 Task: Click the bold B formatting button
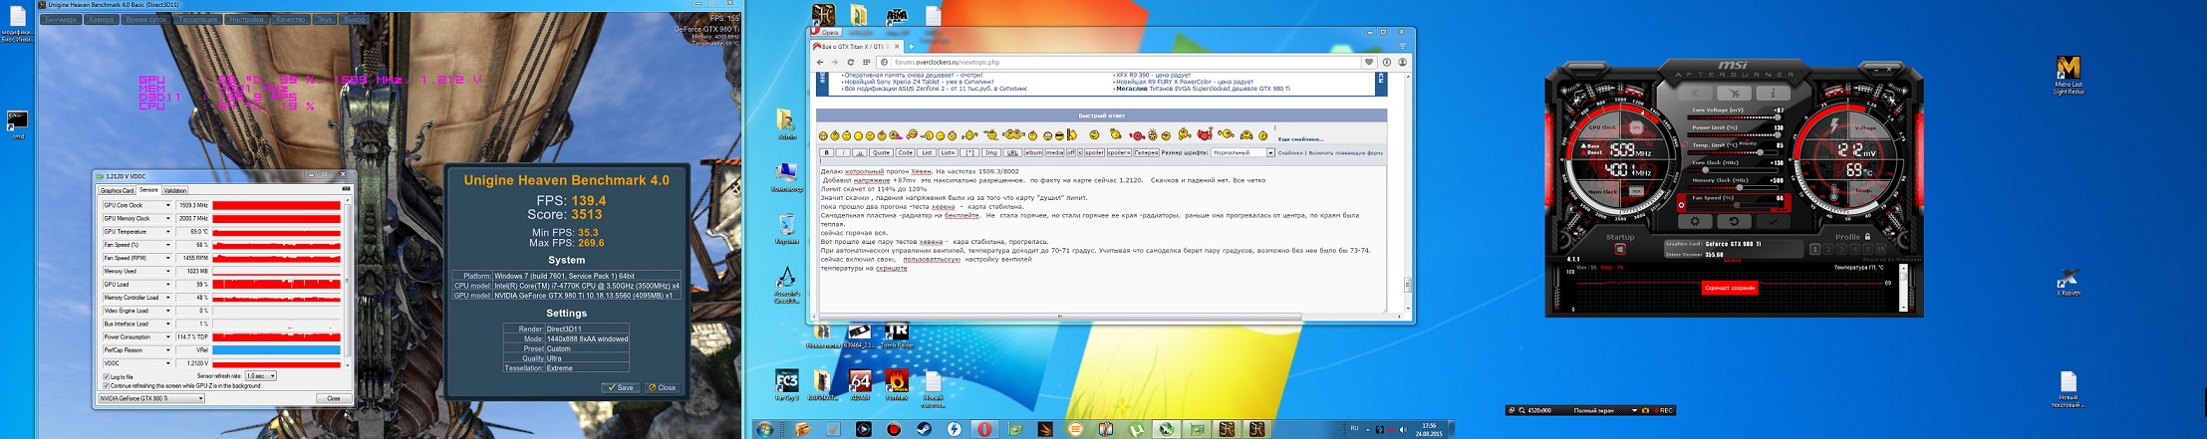point(826,153)
